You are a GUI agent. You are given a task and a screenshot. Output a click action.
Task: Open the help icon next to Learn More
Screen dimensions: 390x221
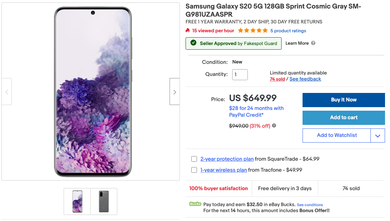pos(313,43)
